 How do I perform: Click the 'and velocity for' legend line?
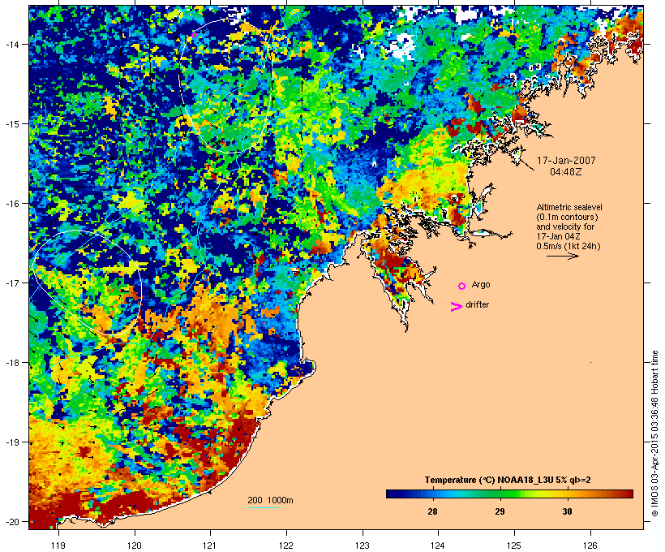[566, 226]
